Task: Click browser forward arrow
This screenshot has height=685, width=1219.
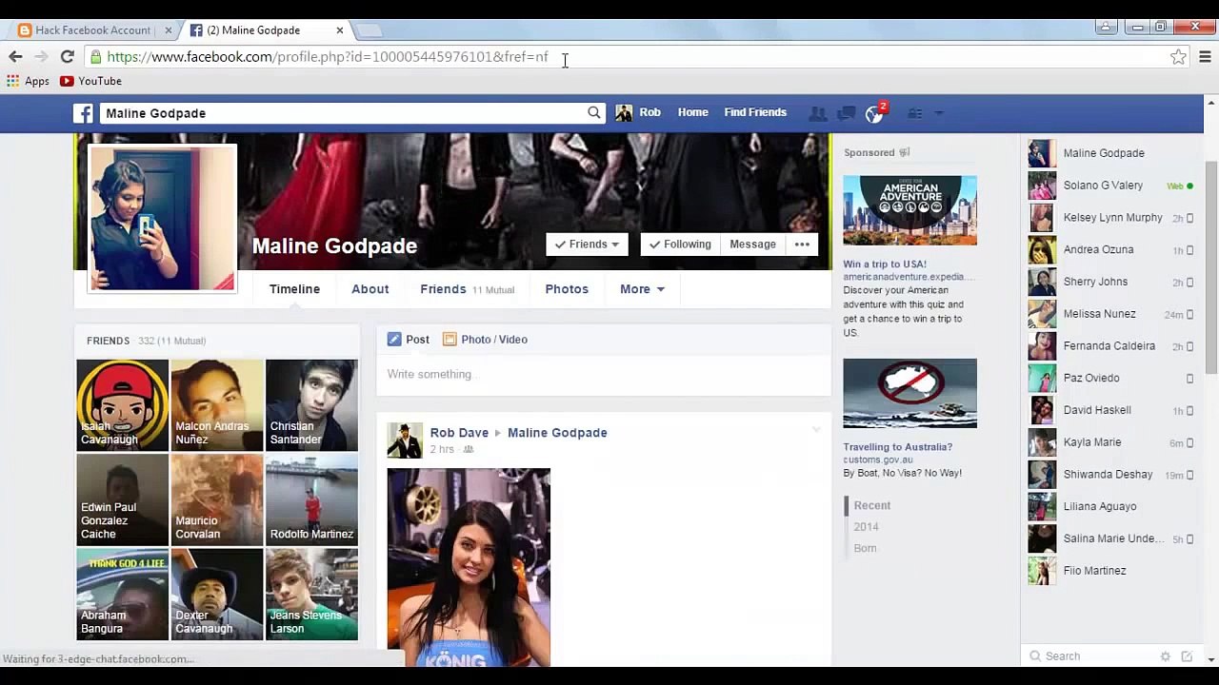Action: (x=41, y=57)
